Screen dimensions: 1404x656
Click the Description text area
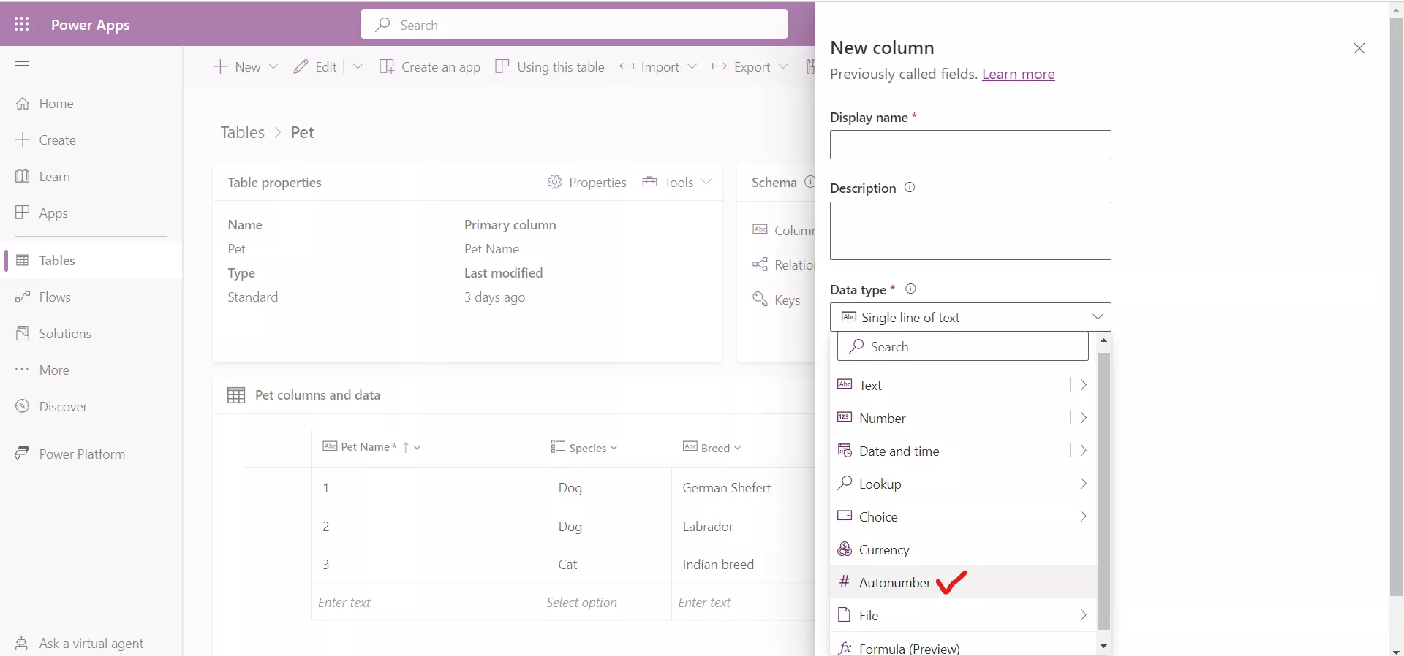(x=970, y=231)
